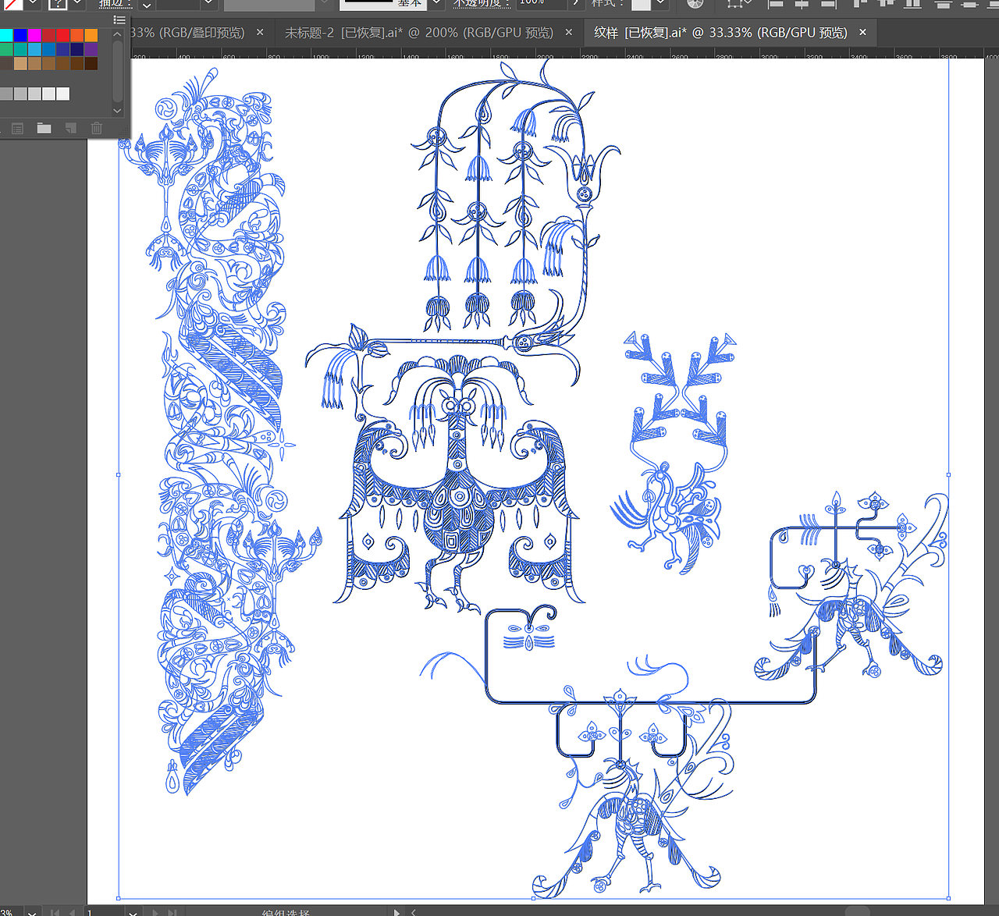Screen dimensions: 999x916
Task: Pick the sky blue swatch
Action: (x=34, y=49)
